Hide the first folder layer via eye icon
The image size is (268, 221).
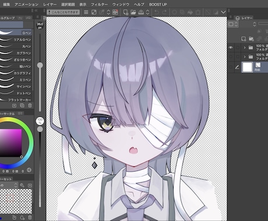click(231, 47)
